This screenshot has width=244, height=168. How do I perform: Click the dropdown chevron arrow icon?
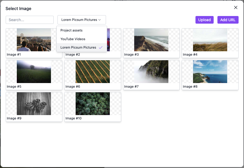point(99,20)
